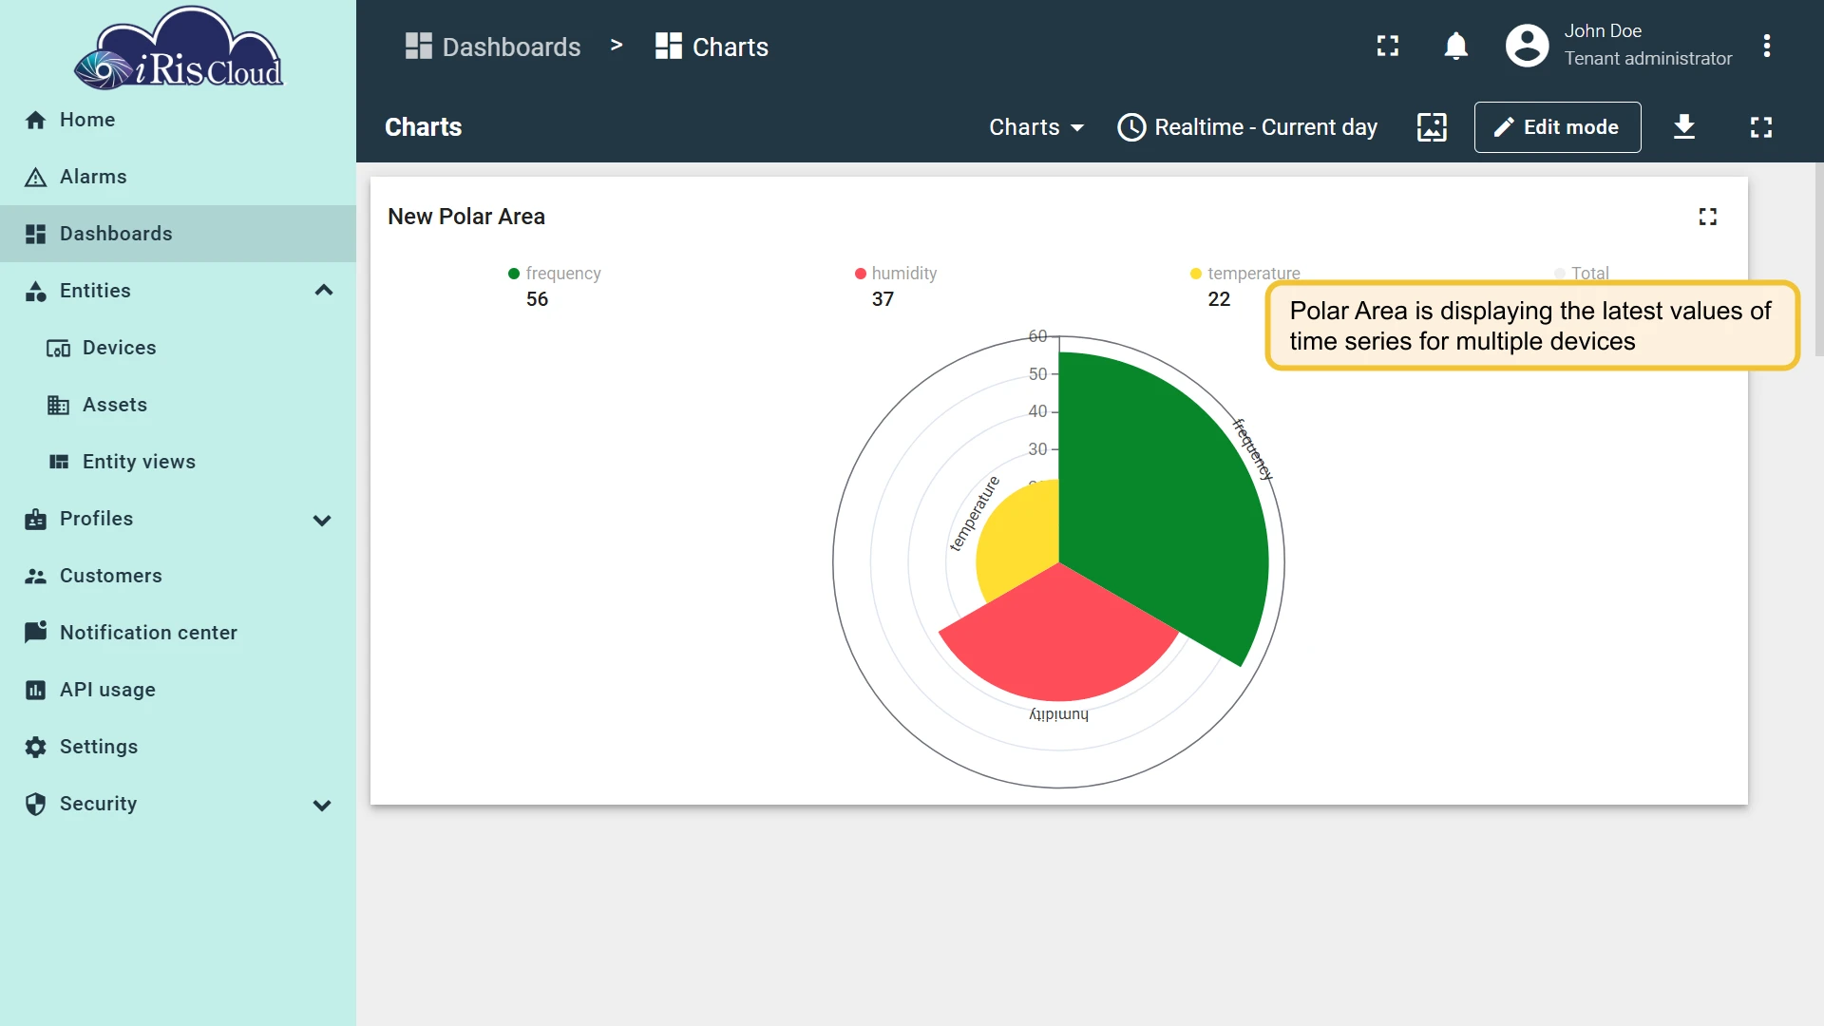The height and width of the screenshot is (1026, 1824).
Task: Open Dashboards in the sidebar menu
Action: 178,234
